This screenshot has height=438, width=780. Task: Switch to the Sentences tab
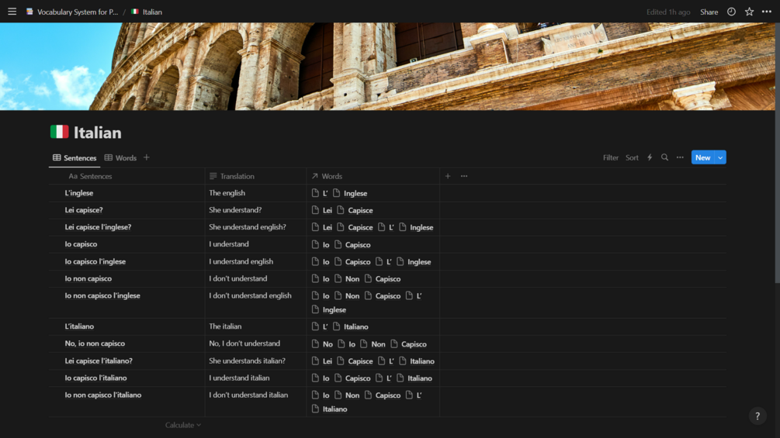75,158
